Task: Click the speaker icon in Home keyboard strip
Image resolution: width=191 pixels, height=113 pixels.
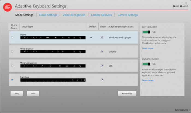Action: click(25, 38)
